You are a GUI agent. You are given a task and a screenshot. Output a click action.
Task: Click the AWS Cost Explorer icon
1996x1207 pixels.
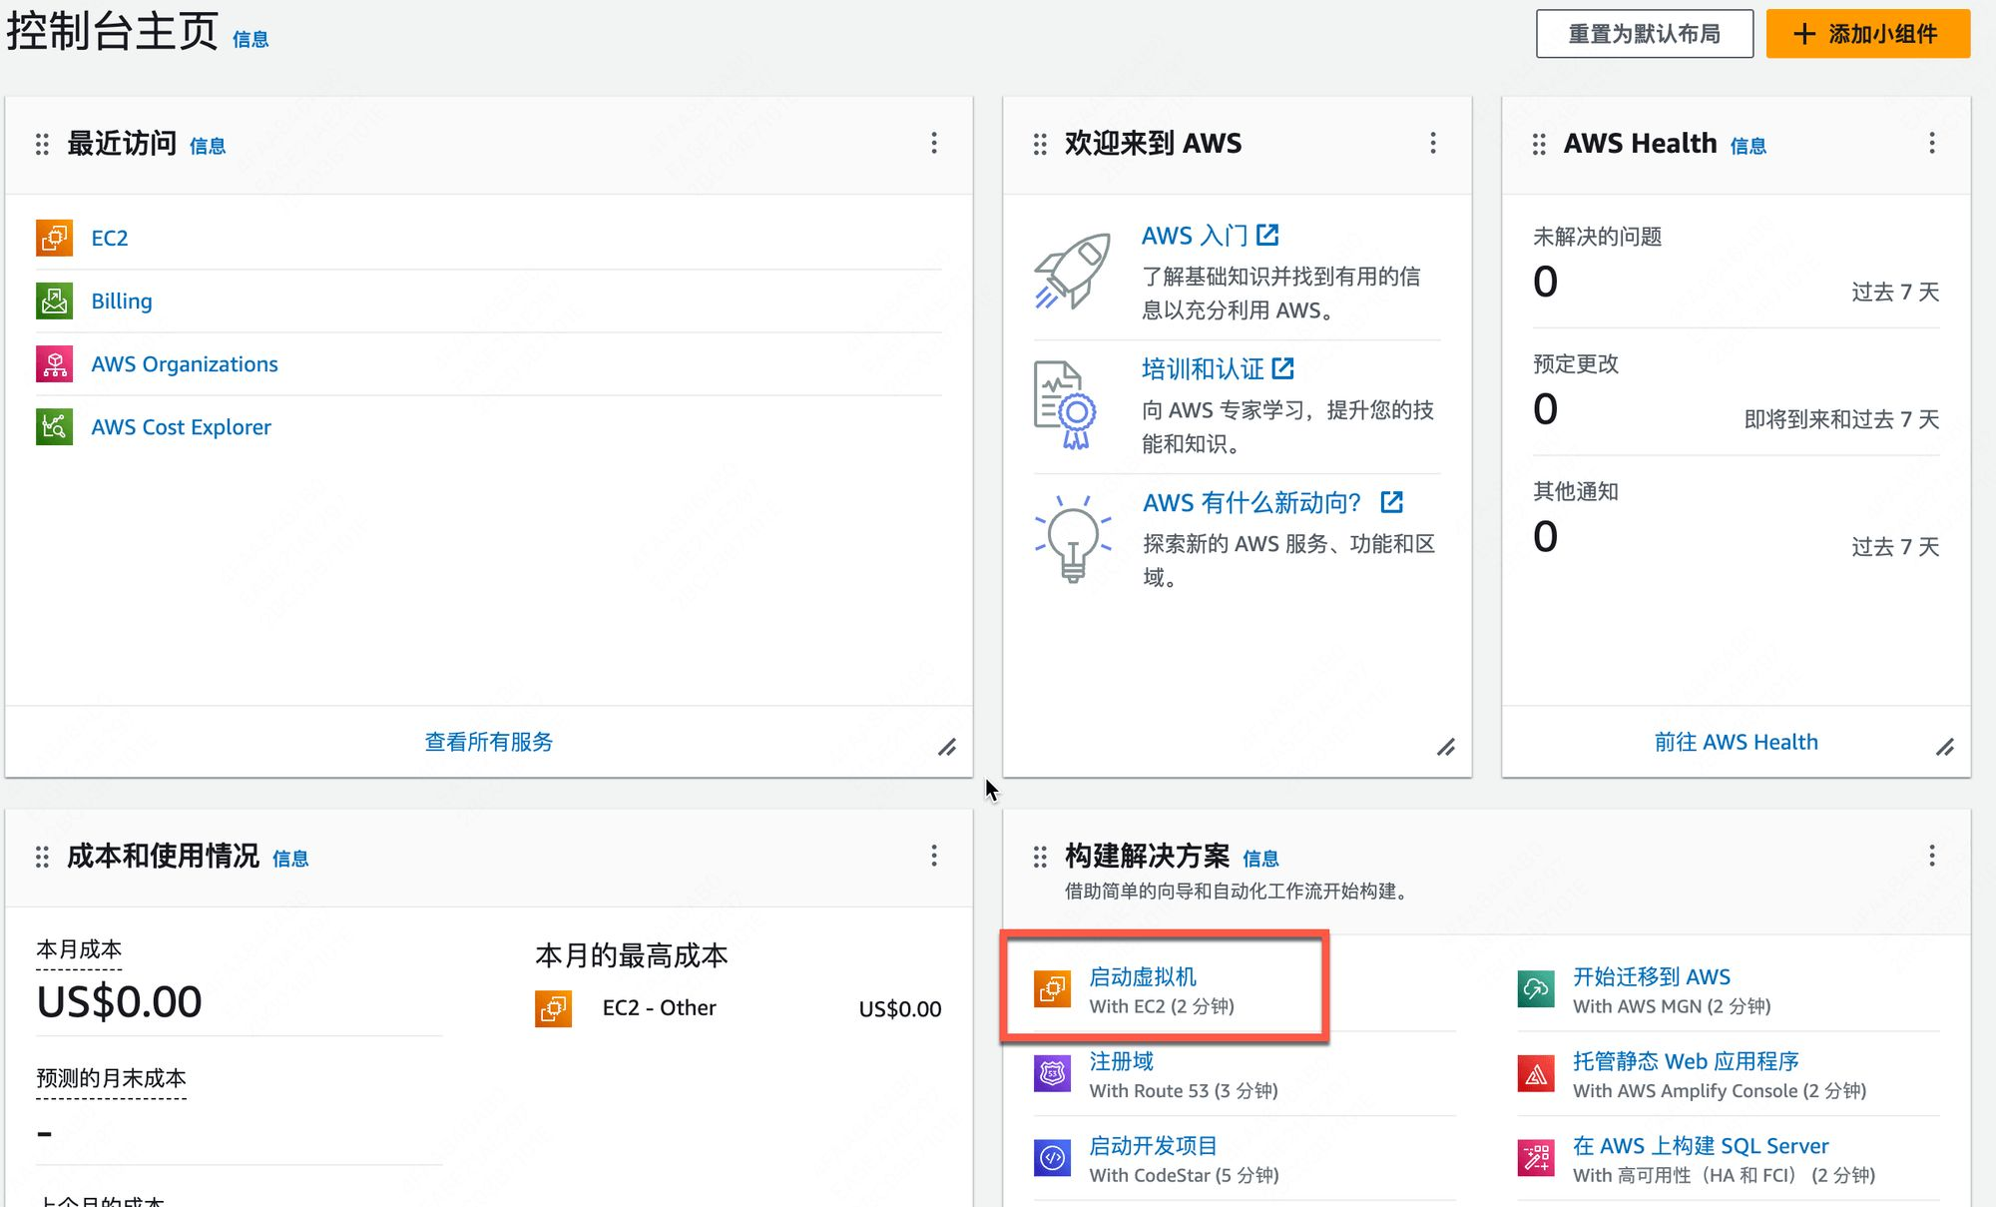54,426
